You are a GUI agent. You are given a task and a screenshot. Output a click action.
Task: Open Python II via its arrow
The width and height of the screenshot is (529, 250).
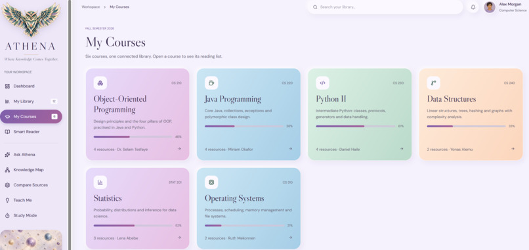(402, 148)
